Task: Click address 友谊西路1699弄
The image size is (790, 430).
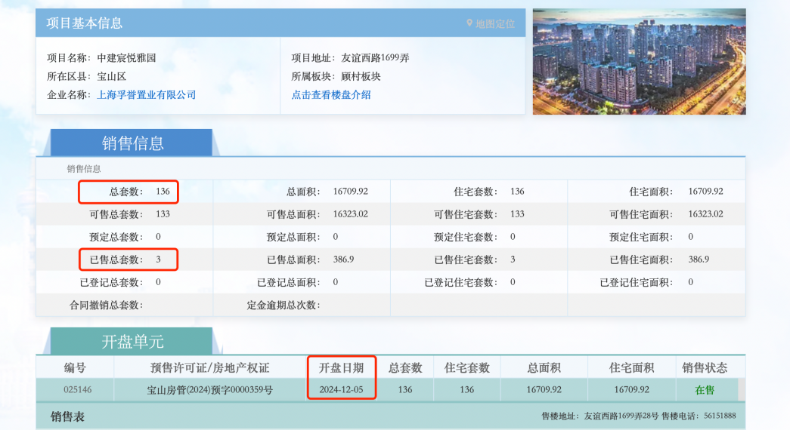Action: point(375,58)
